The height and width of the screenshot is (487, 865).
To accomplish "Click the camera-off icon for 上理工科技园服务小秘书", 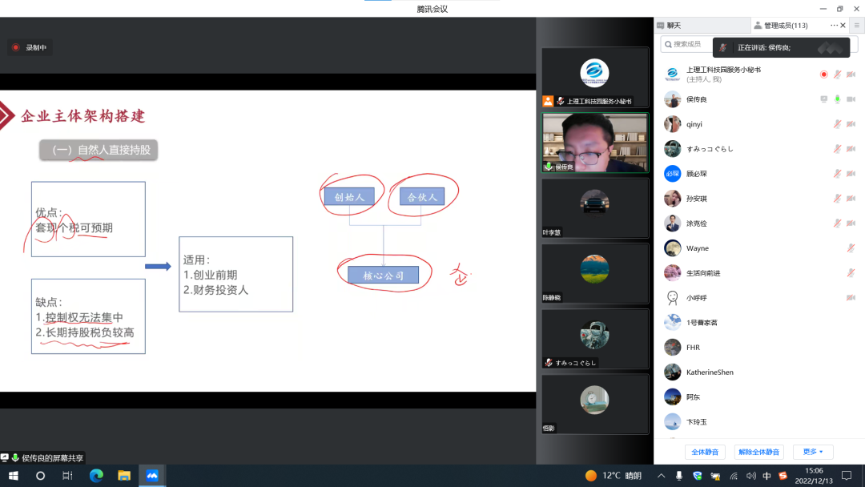I will [x=851, y=74].
